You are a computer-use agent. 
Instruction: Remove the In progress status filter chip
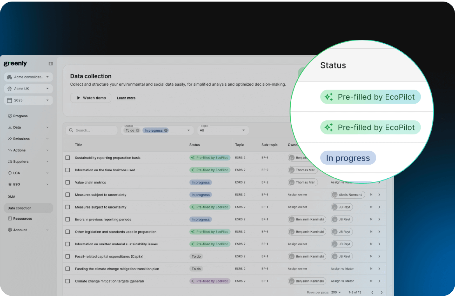166,130
